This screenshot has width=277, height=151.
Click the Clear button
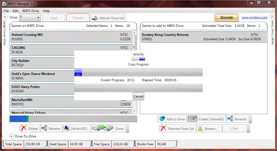click(234, 128)
